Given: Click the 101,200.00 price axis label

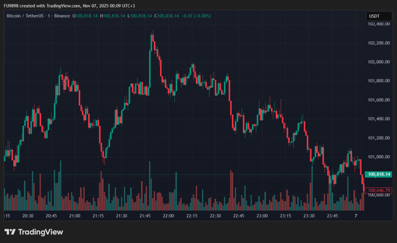Looking at the screenshot, I should (x=378, y=138).
